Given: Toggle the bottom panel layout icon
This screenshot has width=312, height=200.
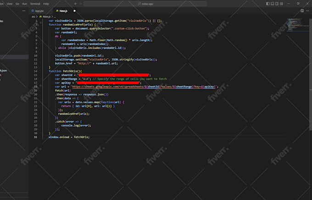Looking at the screenshot, I should click(273, 4).
